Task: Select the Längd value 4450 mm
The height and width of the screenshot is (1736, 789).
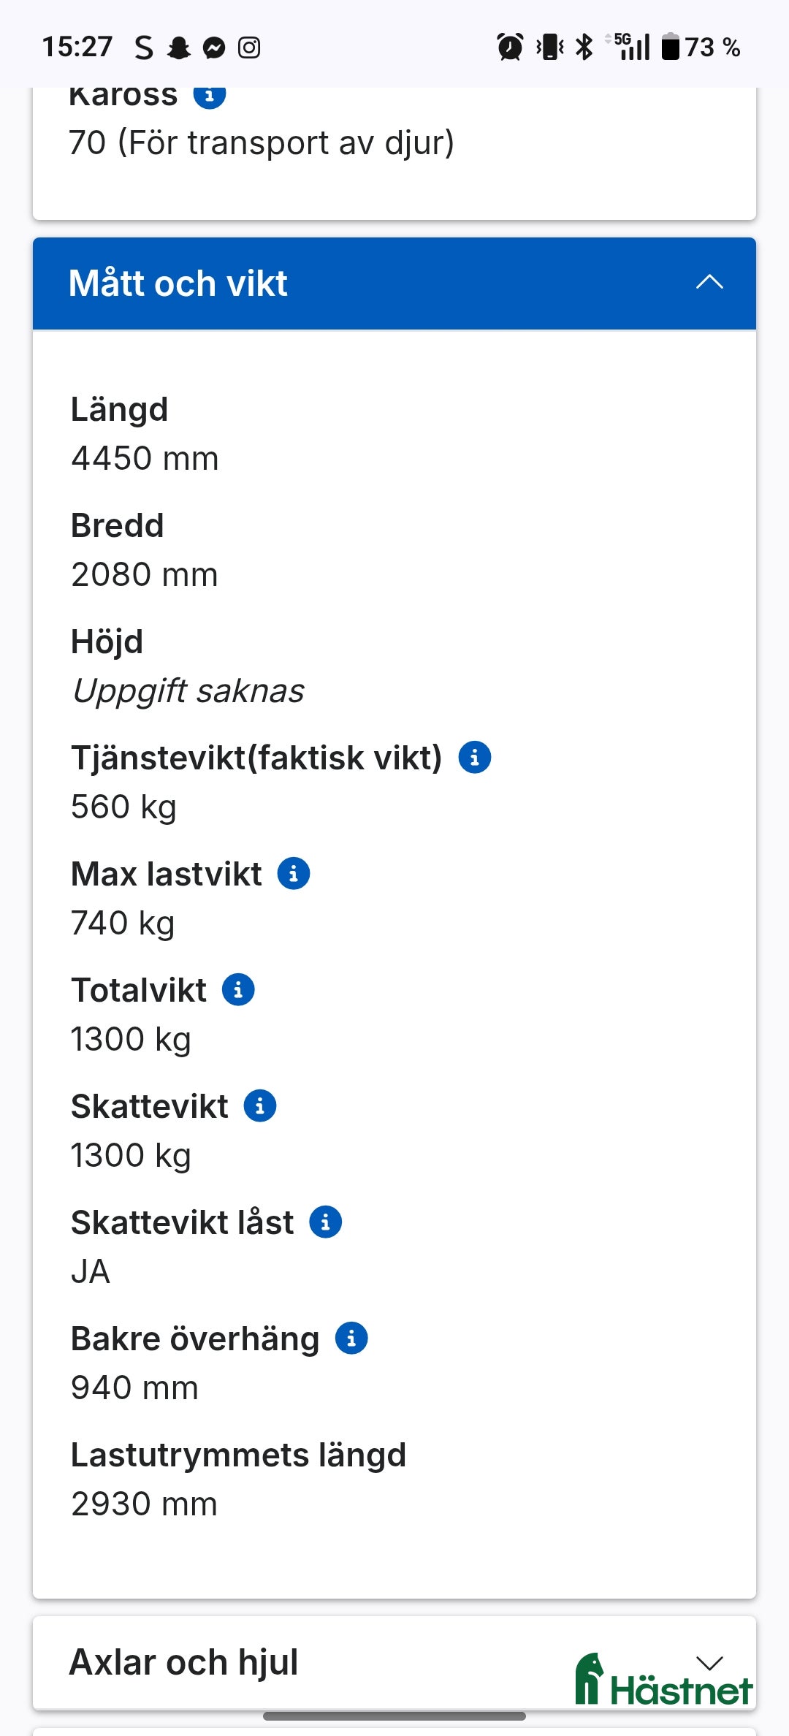Action: (144, 457)
